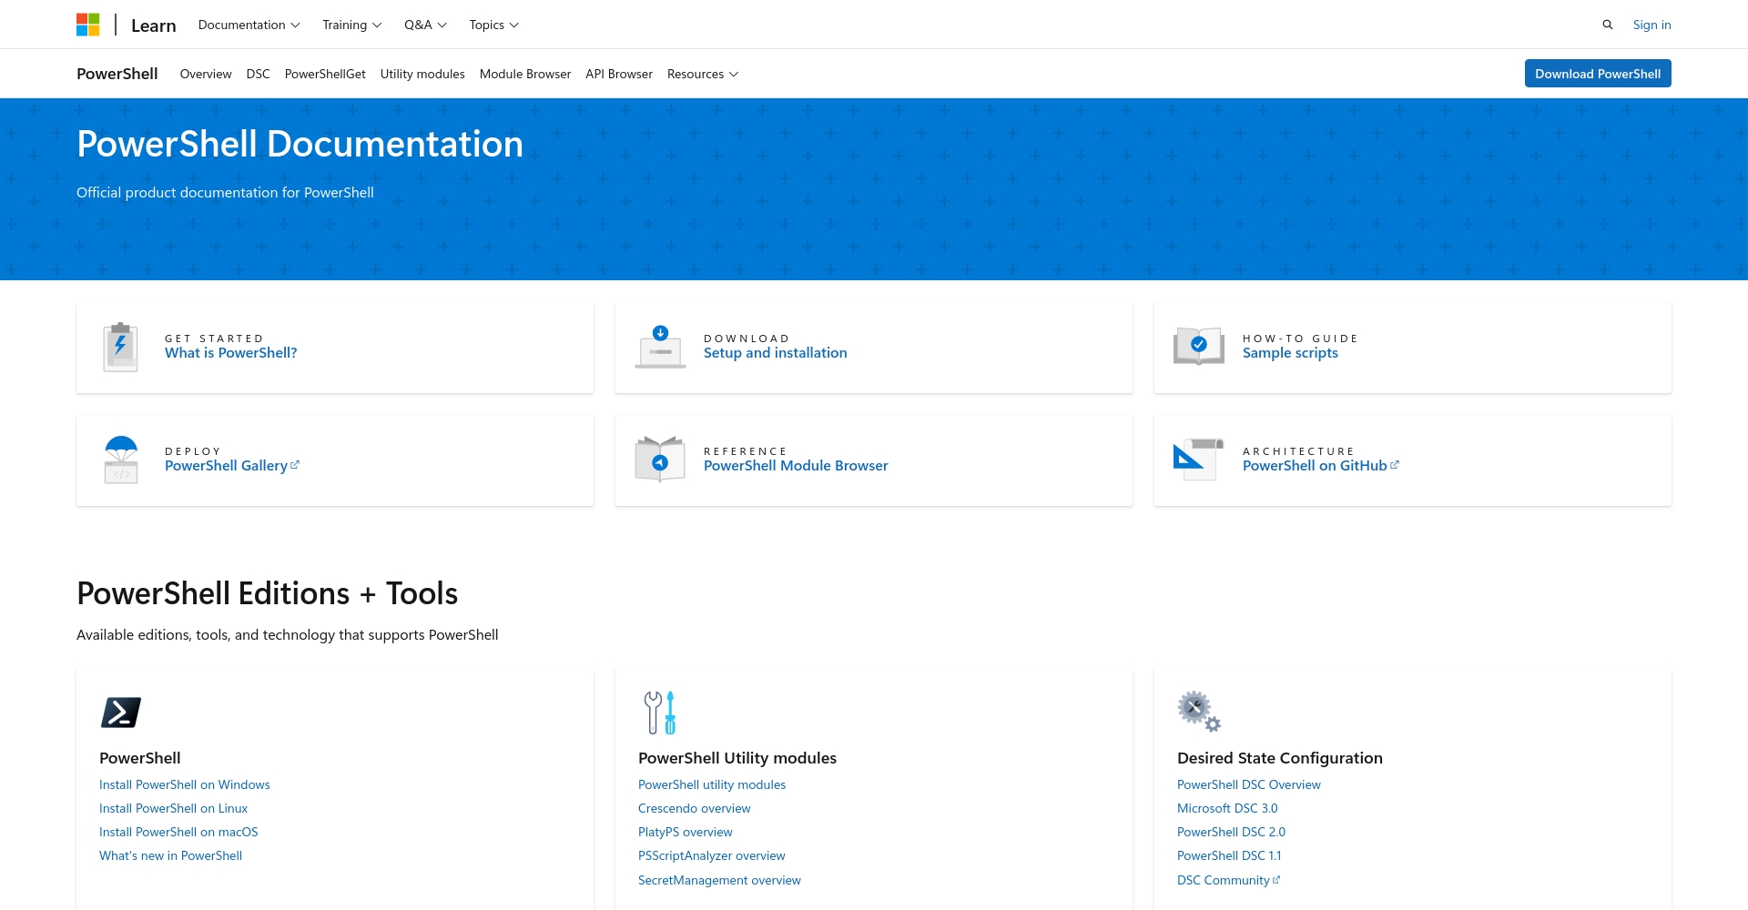Click external link icon beside PowerShell Gallery

pyautogui.click(x=295, y=465)
